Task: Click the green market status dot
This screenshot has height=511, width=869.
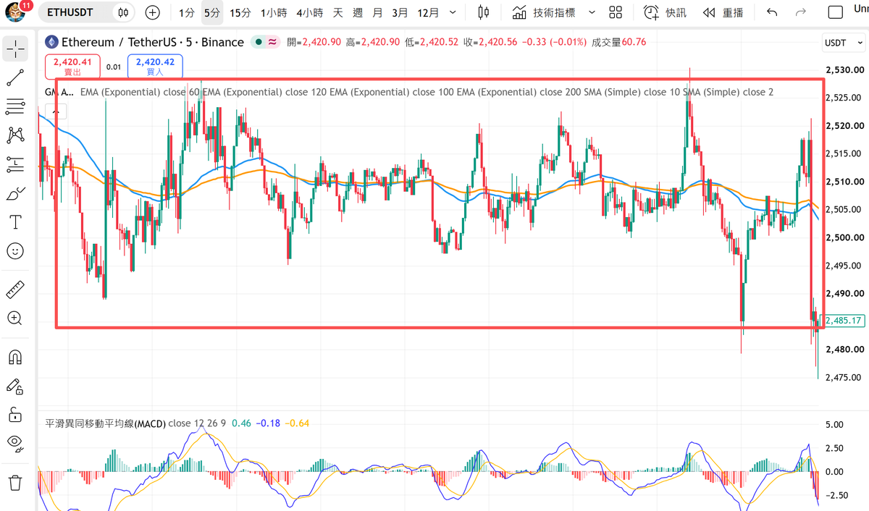Action: coord(258,42)
